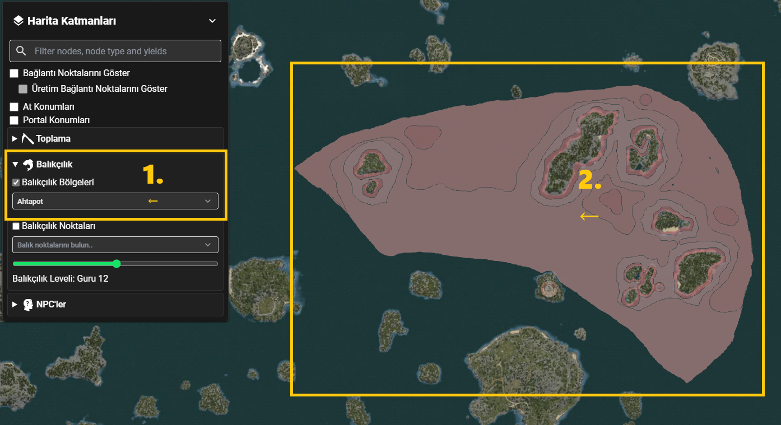This screenshot has width=781, height=425.
Task: Click the pickaxe icon next to Toplama
Action: point(27,138)
